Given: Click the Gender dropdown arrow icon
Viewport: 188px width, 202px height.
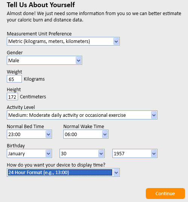Looking at the screenshot, I should point(78,60).
